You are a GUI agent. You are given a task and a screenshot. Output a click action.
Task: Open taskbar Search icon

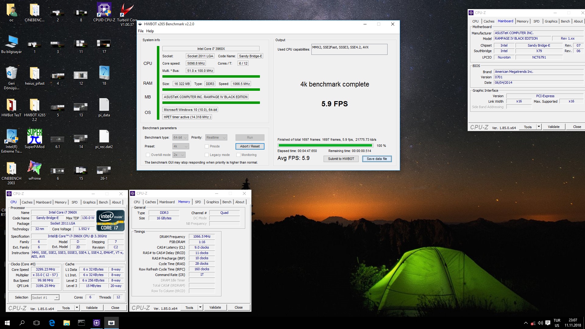tap(22, 323)
